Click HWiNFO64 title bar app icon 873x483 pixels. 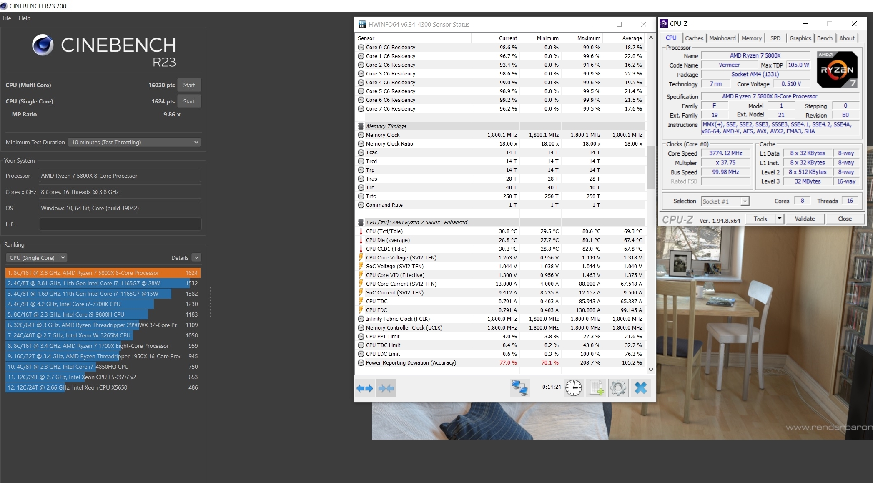click(362, 24)
